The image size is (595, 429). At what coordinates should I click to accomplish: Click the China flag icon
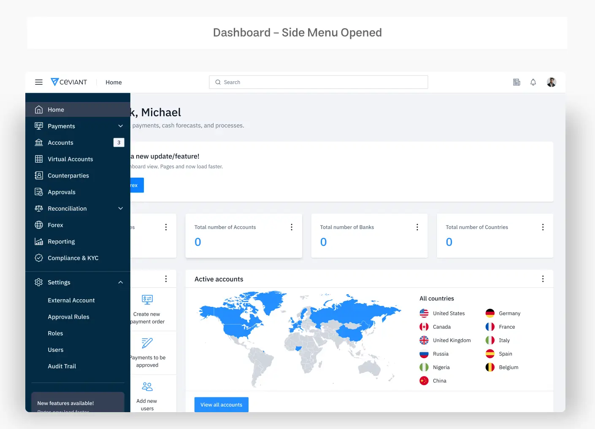(x=424, y=381)
